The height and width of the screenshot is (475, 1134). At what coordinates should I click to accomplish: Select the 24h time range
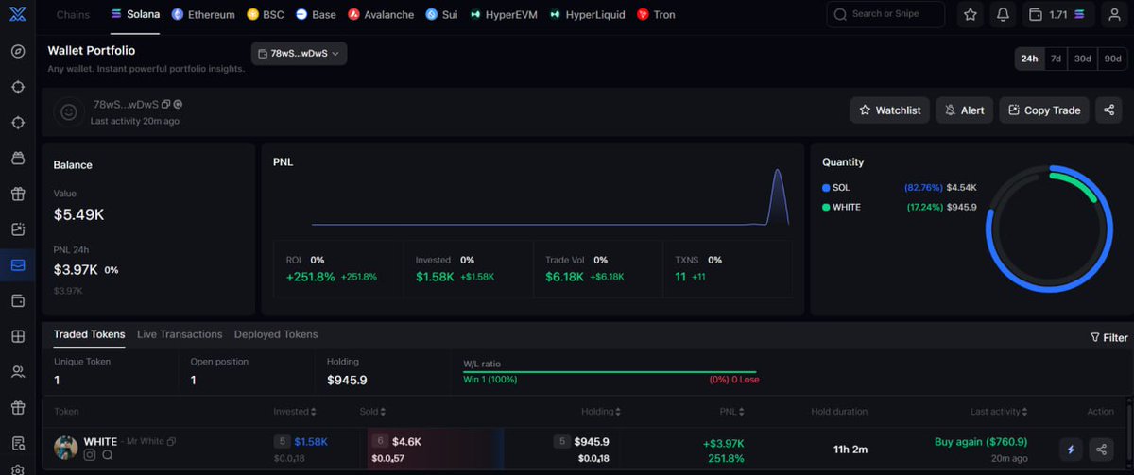pyautogui.click(x=1028, y=59)
